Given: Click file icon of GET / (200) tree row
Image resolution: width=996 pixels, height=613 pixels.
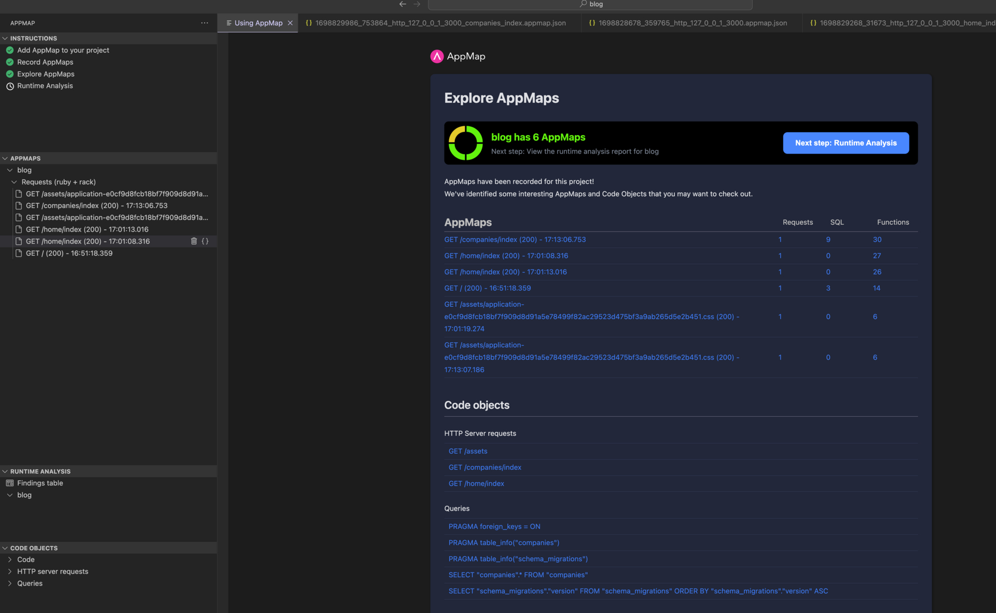Looking at the screenshot, I should (19, 253).
